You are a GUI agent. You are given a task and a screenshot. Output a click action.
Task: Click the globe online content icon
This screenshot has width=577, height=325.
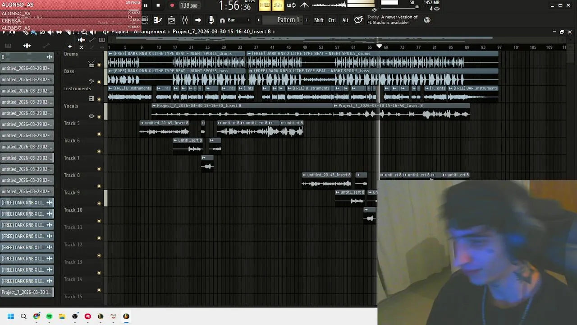pyautogui.click(x=427, y=20)
